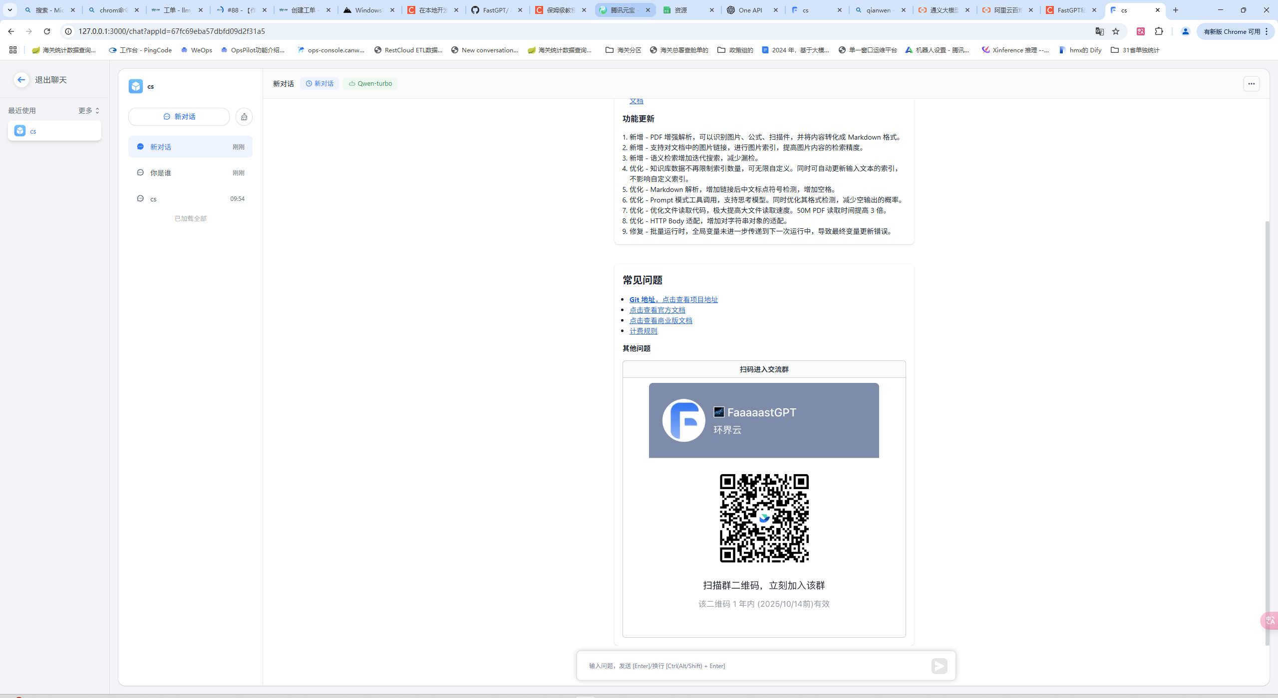Bookmark this page with star icon
The image size is (1278, 698).
coord(1116,31)
